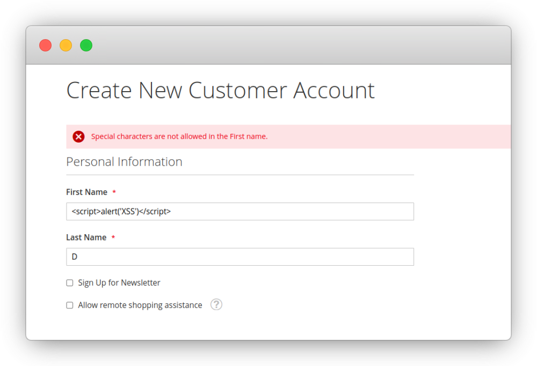This screenshot has height=366, width=537.
Task: Click the Last Name field label
Action: click(x=86, y=237)
